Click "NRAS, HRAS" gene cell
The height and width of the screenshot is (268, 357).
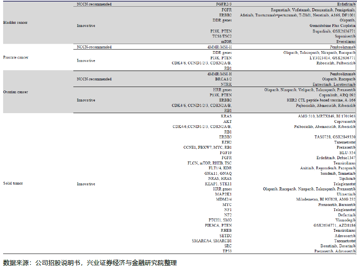(x=220, y=179)
